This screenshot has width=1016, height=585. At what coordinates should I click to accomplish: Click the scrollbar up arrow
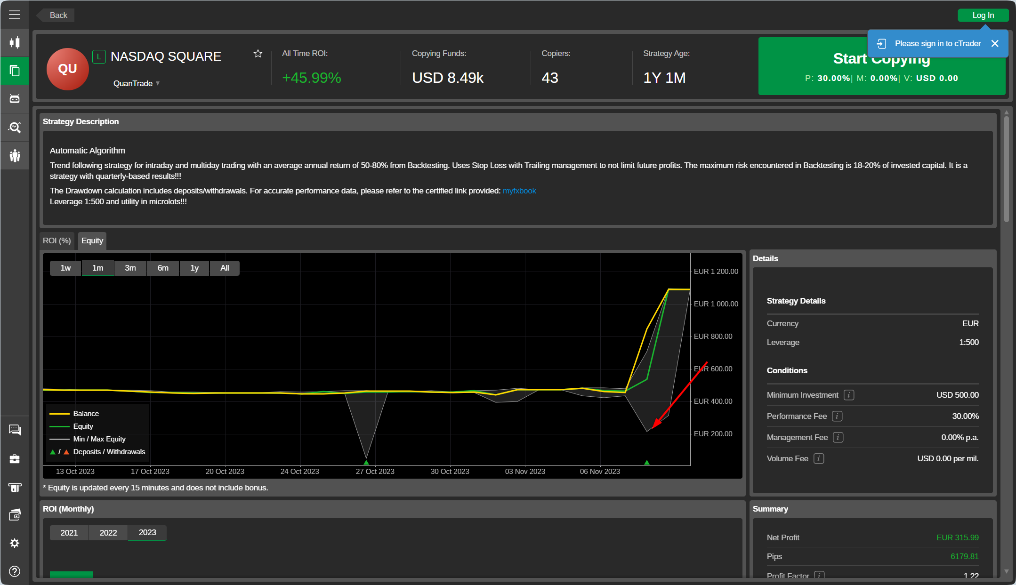click(1006, 112)
